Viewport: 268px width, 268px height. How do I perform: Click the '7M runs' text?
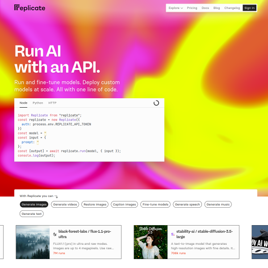(x=59, y=253)
